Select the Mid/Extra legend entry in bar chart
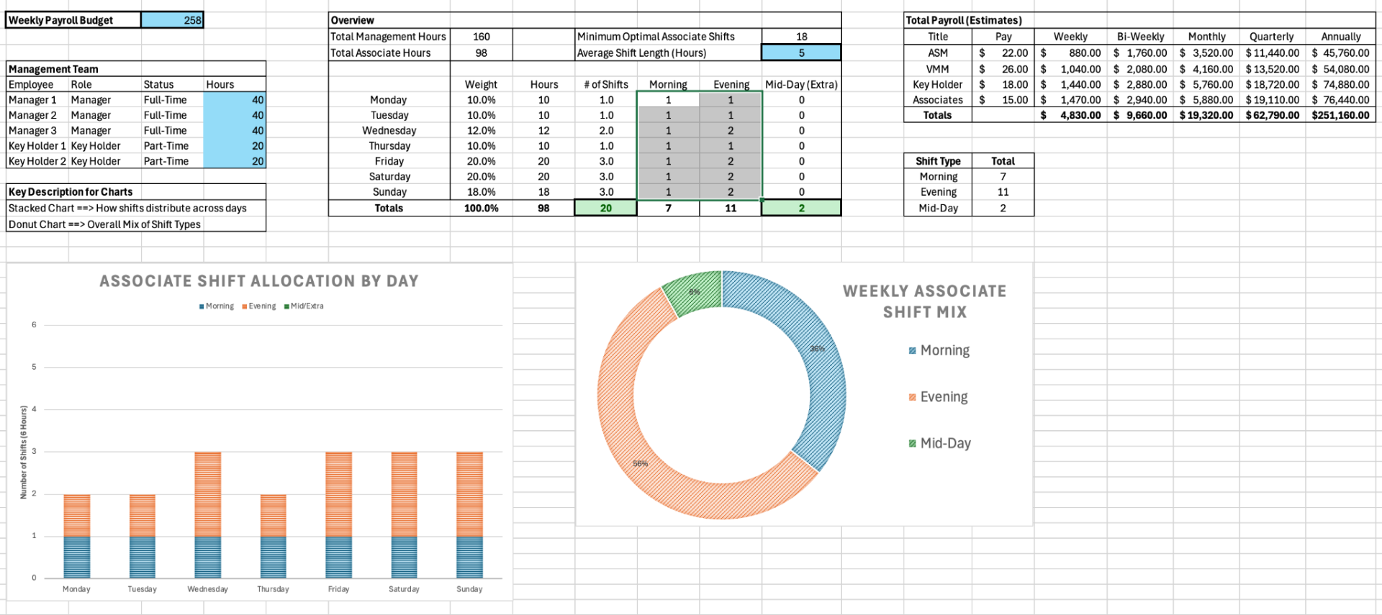1382x615 pixels. (x=304, y=306)
